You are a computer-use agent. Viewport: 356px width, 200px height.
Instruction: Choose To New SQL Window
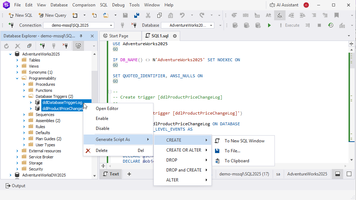click(243, 141)
